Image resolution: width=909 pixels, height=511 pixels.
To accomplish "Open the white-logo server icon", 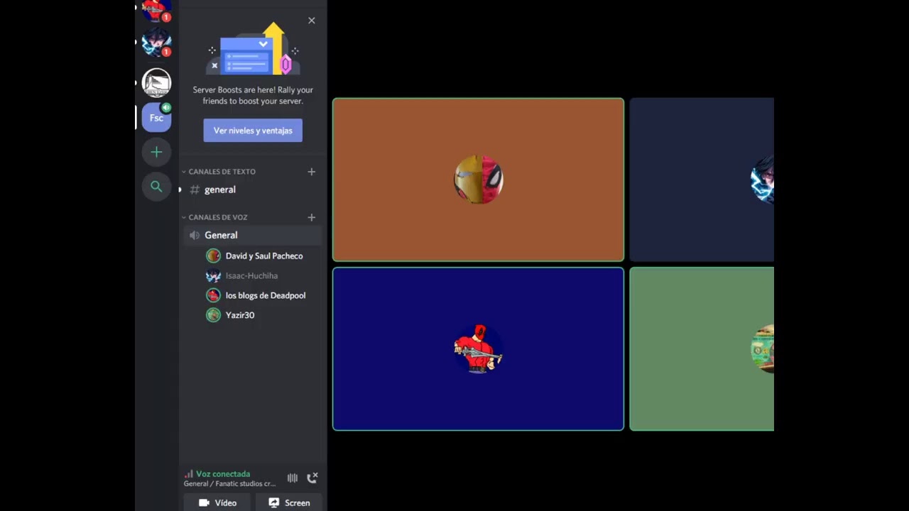I will tap(156, 82).
